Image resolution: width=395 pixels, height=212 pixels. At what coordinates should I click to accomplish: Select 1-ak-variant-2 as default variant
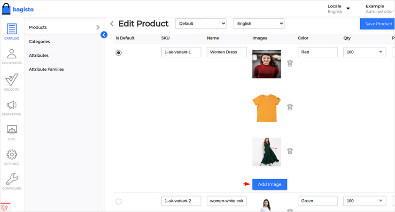(x=118, y=201)
